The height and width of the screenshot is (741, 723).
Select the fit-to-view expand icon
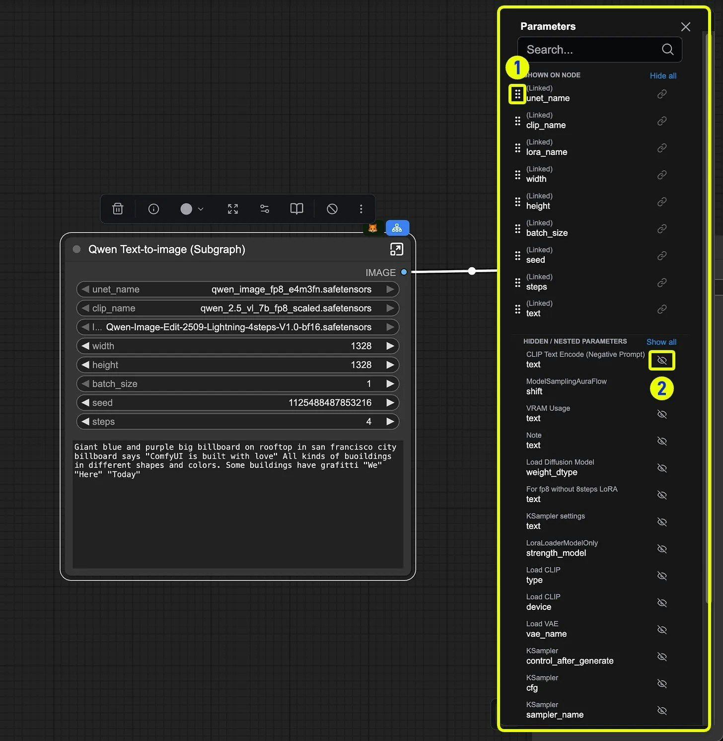pos(232,209)
